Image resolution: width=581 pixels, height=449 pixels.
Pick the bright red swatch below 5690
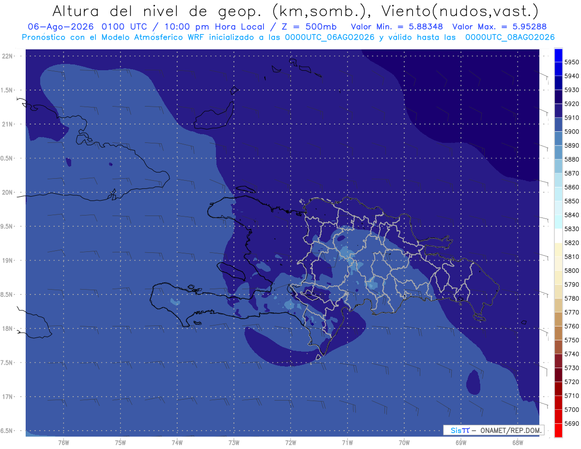click(558, 431)
